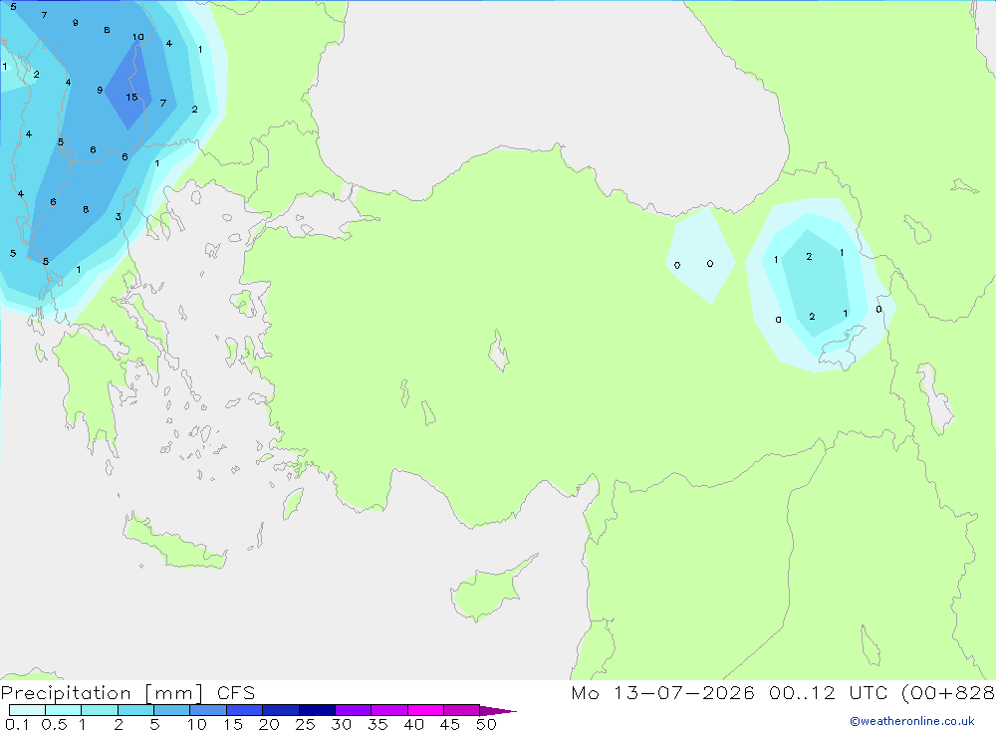996x730 pixels.
Task: Click the 1–2 mm legend color swatch
Action: point(100,710)
